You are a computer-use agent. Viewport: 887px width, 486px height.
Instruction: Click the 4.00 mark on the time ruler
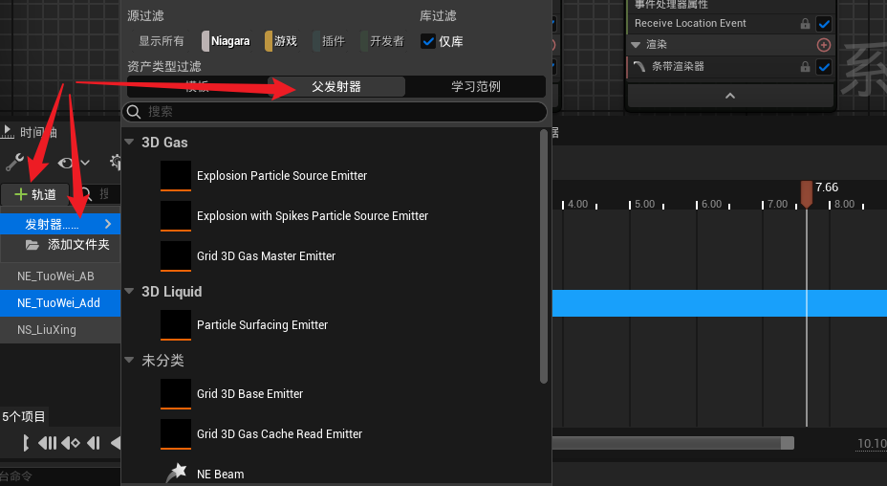(577, 204)
